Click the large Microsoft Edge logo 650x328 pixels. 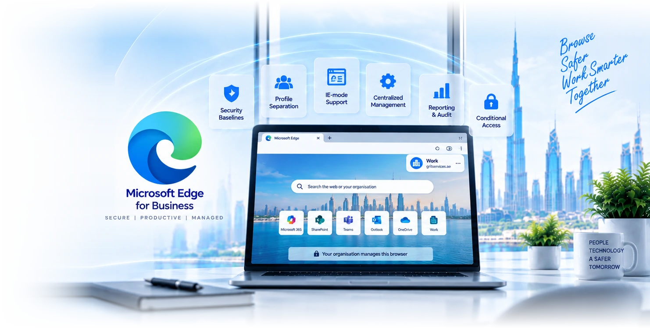(x=165, y=147)
